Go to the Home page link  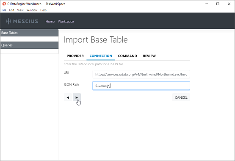[x=50, y=22]
